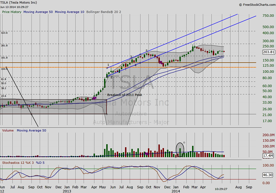The height and width of the screenshot is (193, 276).
Task: Click the purple arrow near the 150.00 price level
Action: (x=161, y=62)
